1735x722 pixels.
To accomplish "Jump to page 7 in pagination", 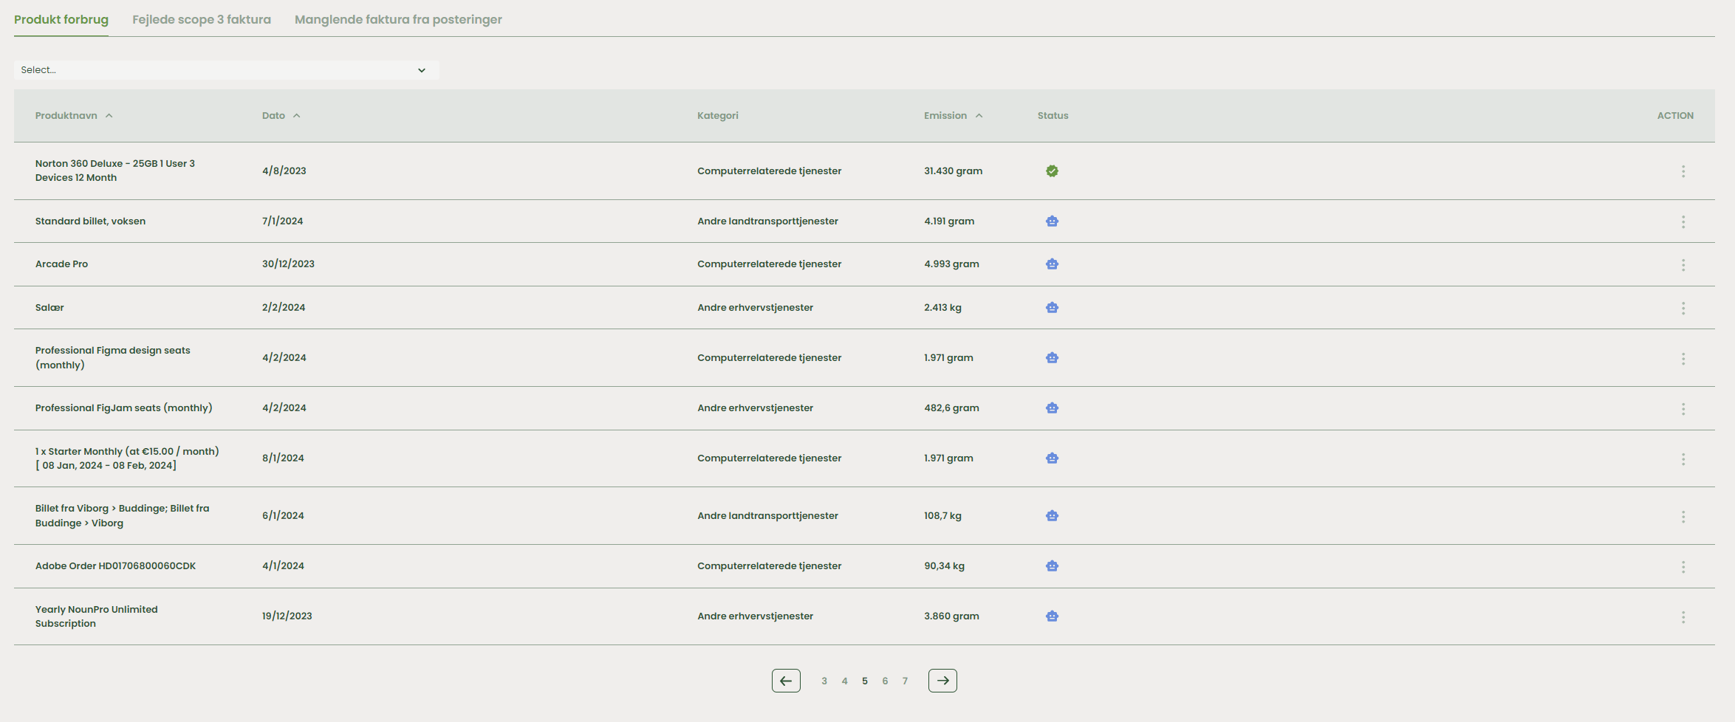I will (905, 681).
